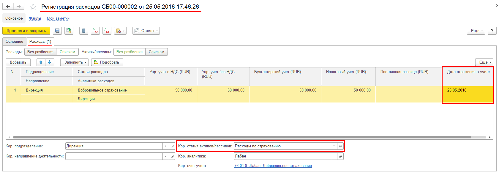
Task: Open the Мои заметки section
Action: coord(58,18)
